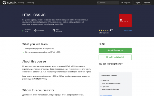154x96 pixels.
Task: Click the search magnifier icon
Action: pos(98,3)
